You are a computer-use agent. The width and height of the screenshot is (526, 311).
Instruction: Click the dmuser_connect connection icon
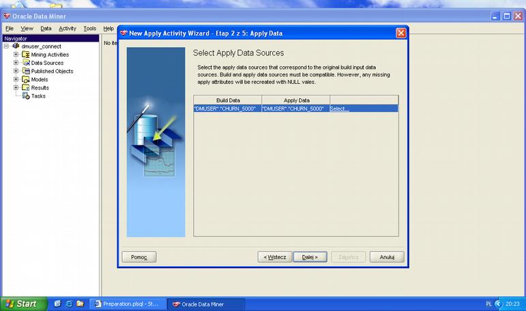pyautogui.click(x=16, y=46)
